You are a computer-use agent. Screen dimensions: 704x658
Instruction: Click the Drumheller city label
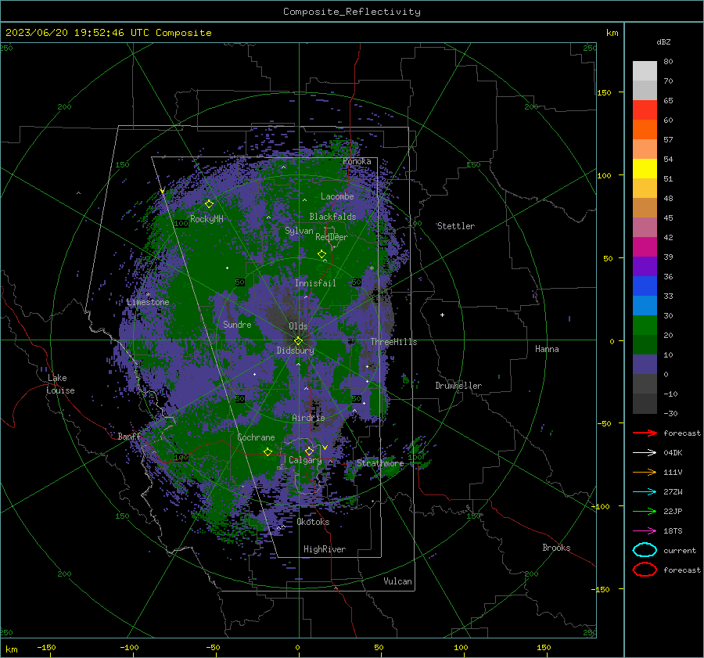(x=458, y=386)
